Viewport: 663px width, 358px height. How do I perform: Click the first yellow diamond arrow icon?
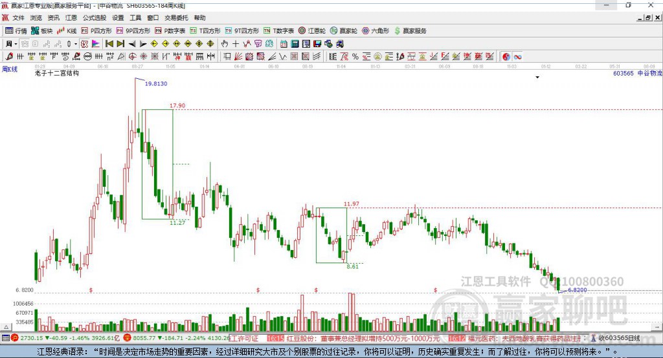tap(154, 44)
